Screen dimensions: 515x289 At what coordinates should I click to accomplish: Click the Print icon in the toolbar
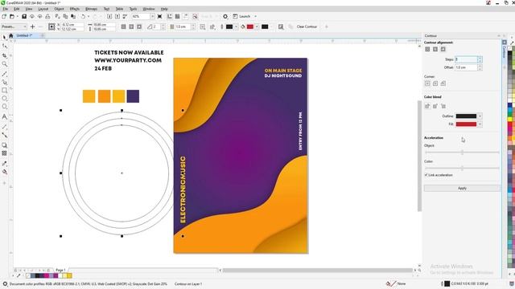(47, 16)
